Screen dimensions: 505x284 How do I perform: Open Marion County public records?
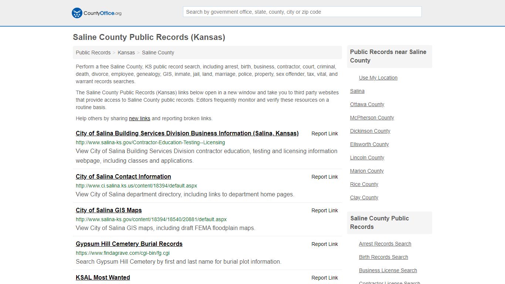[x=367, y=171]
